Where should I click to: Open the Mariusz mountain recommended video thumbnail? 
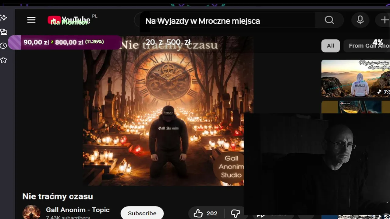(356, 78)
